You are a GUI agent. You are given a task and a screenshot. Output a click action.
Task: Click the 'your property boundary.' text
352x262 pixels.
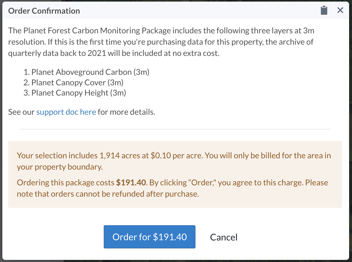coord(60,167)
